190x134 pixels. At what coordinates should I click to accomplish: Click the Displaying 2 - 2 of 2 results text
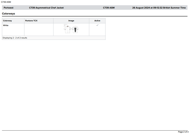15,38
